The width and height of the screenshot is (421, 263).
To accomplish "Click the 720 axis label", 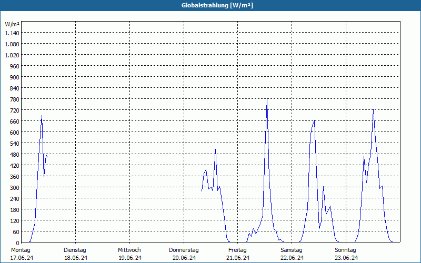I will (x=15, y=110).
